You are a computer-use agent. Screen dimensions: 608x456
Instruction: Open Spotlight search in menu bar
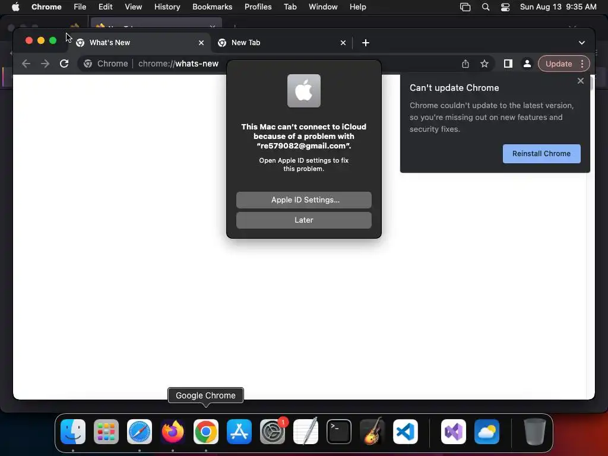(x=486, y=7)
